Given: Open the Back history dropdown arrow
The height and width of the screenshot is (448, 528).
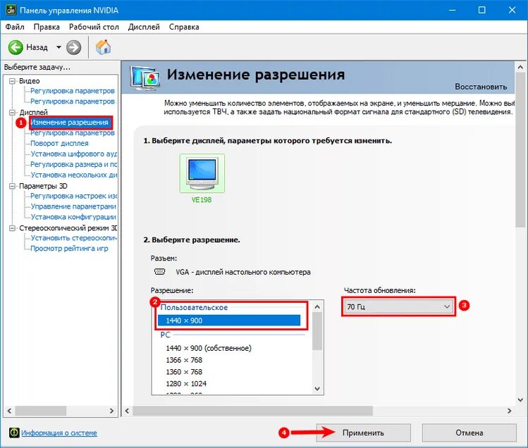Looking at the screenshot, I should click(59, 47).
